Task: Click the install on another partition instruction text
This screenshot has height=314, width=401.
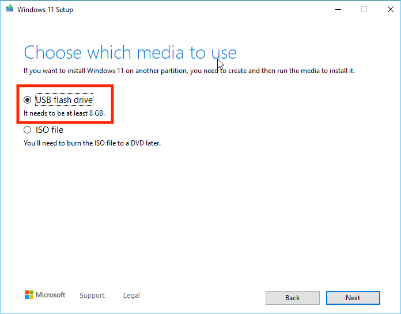Action: pyautogui.click(x=189, y=71)
